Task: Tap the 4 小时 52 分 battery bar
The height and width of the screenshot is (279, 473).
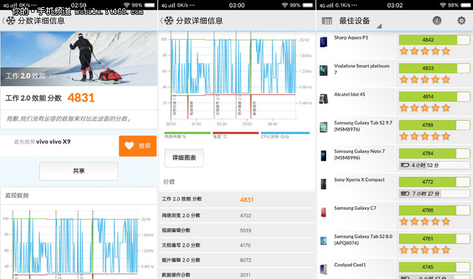Action: click(x=434, y=165)
